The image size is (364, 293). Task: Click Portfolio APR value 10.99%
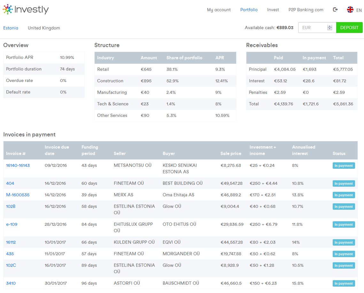(67, 57)
